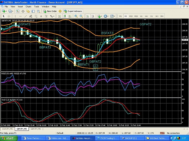189x141 pixels.
Task: Open the New Chart toolbar icon
Action: (x=3, y=11)
